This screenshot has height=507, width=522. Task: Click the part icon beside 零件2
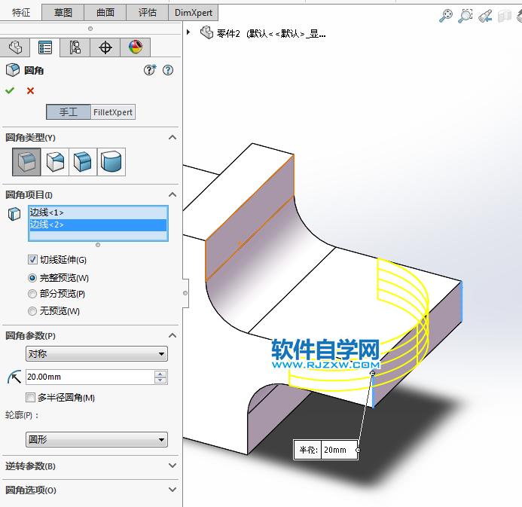tap(206, 32)
